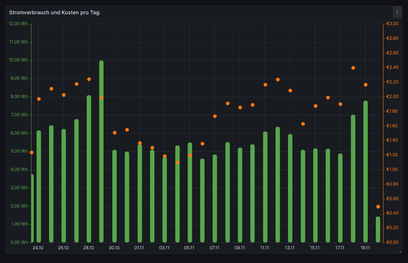
Task: Click the cut-off green bar at left edge
Action: pos(32,208)
